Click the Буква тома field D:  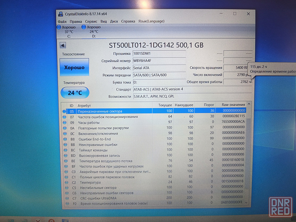(159, 82)
